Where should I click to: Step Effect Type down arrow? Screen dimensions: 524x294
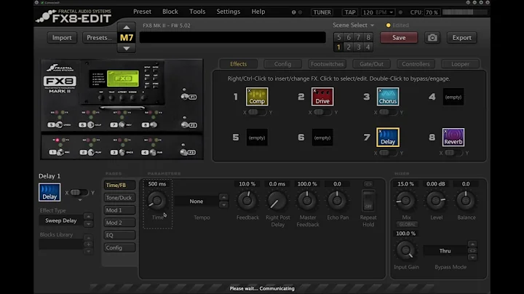(88, 224)
